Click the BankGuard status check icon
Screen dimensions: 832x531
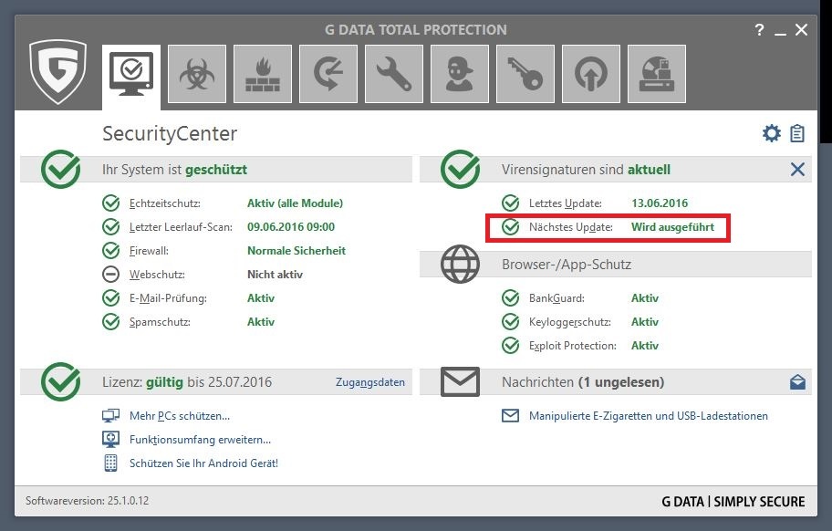(510, 298)
